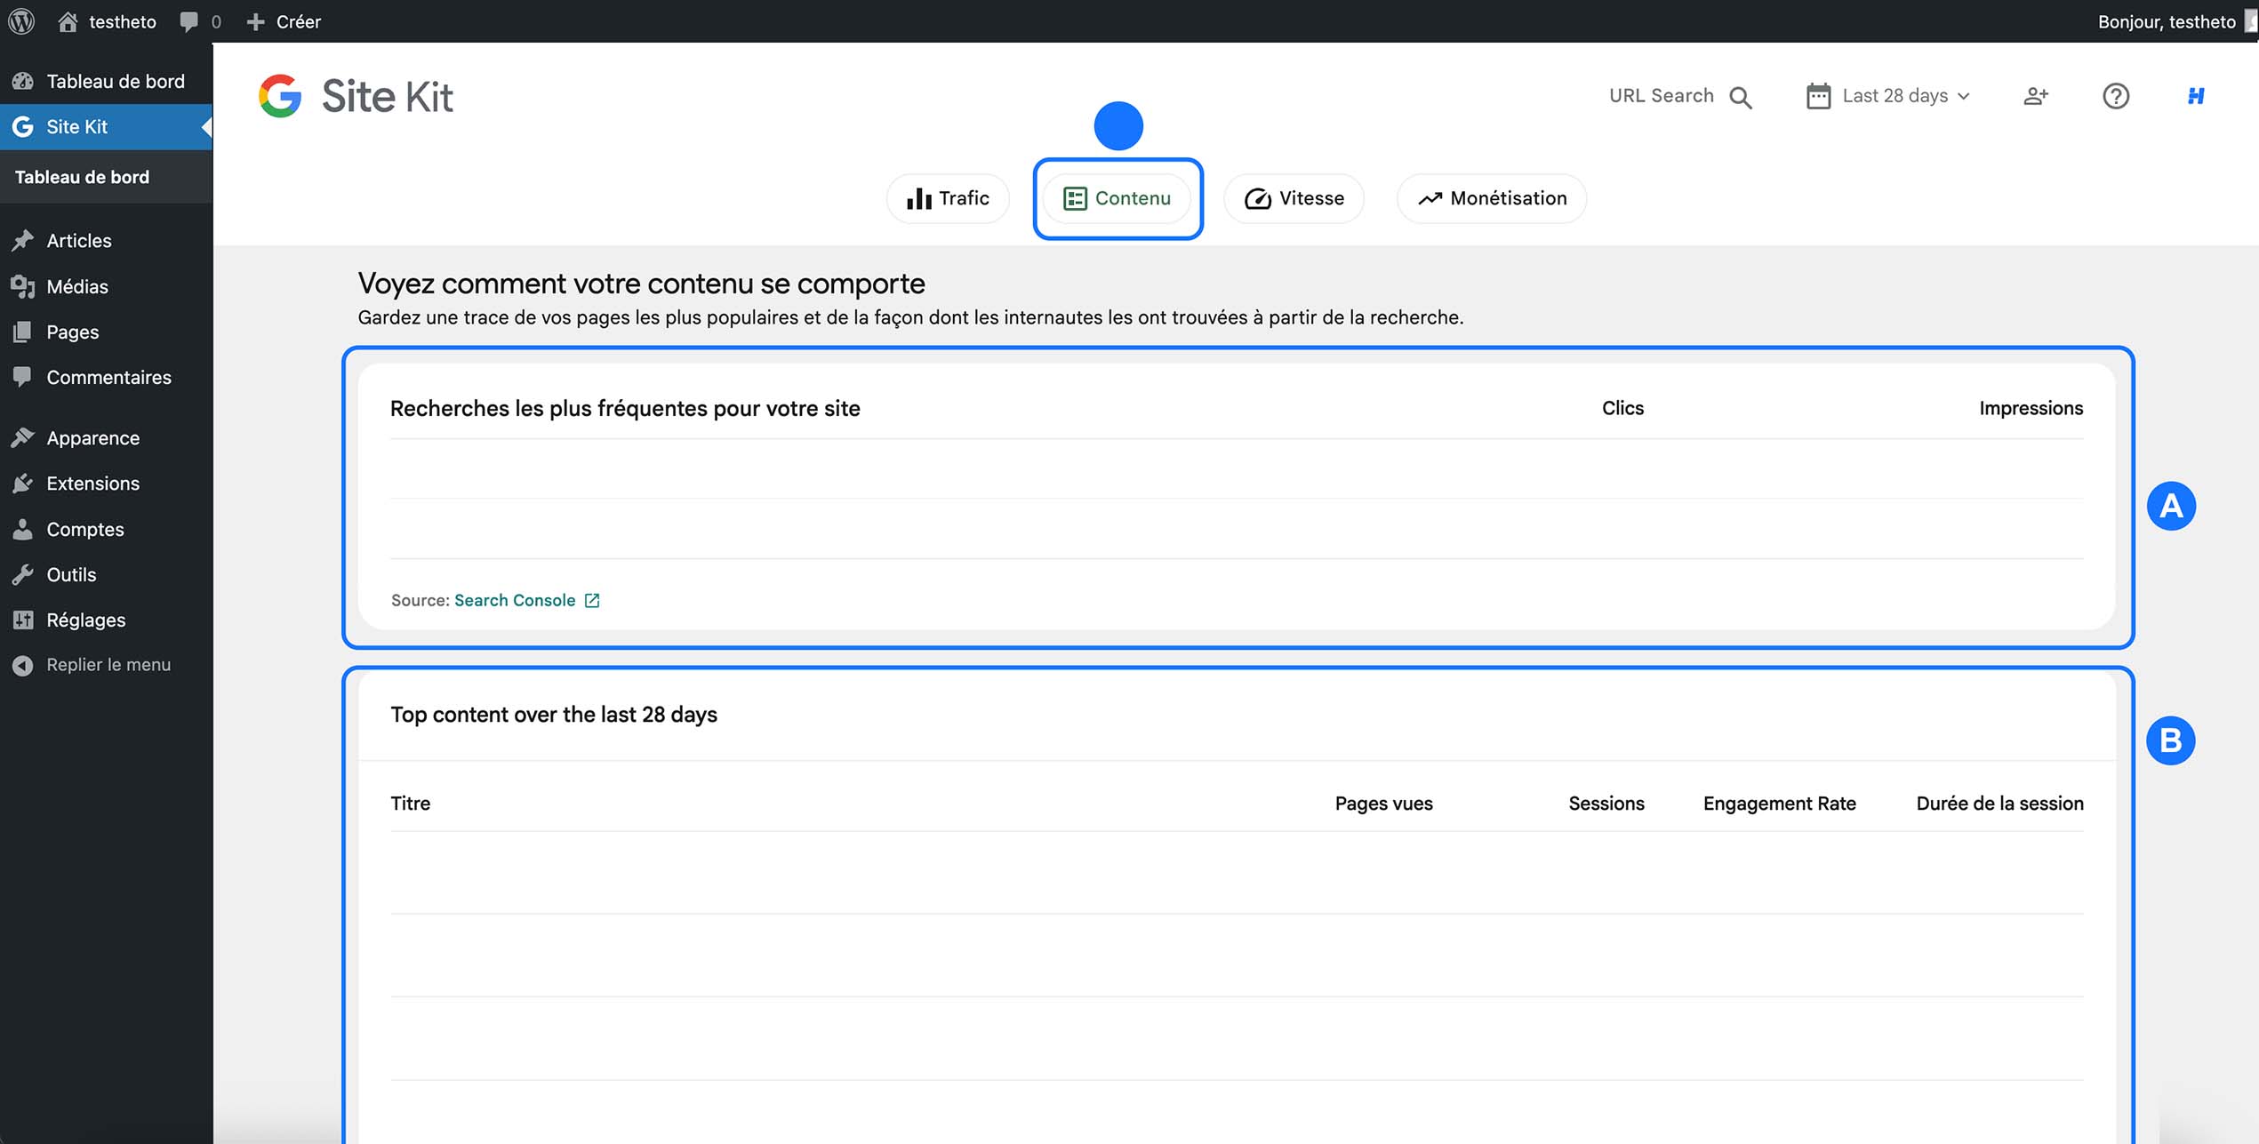This screenshot has height=1144, width=2259.
Task: Click the external link icon beside Search Console
Action: point(592,600)
